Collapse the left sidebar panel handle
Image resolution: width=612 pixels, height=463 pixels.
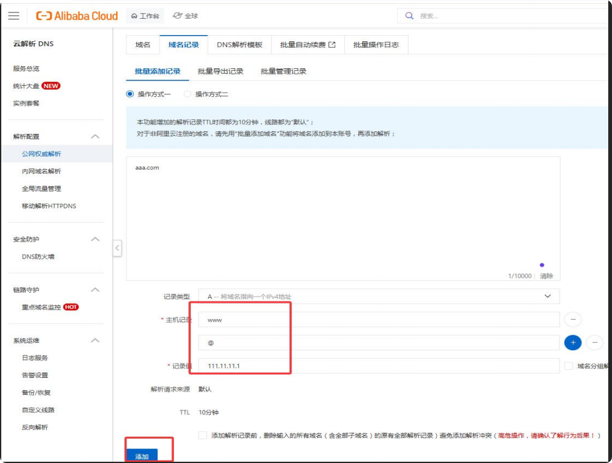[117, 248]
